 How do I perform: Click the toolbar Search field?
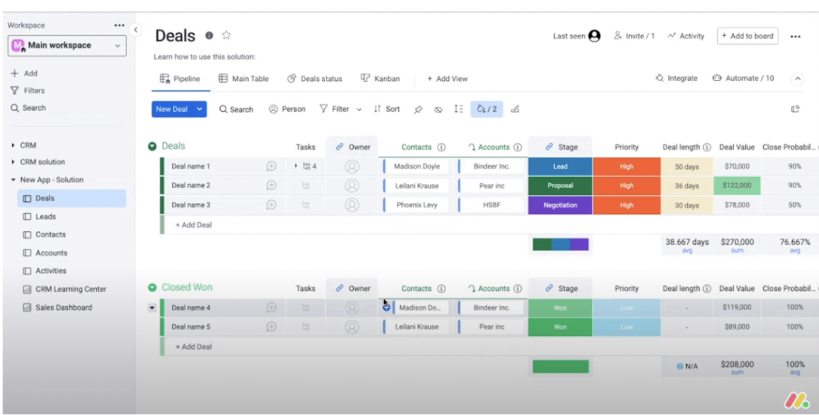236,109
